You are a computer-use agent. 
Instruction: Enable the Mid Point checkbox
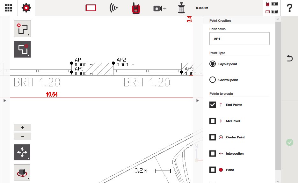(x=213, y=121)
